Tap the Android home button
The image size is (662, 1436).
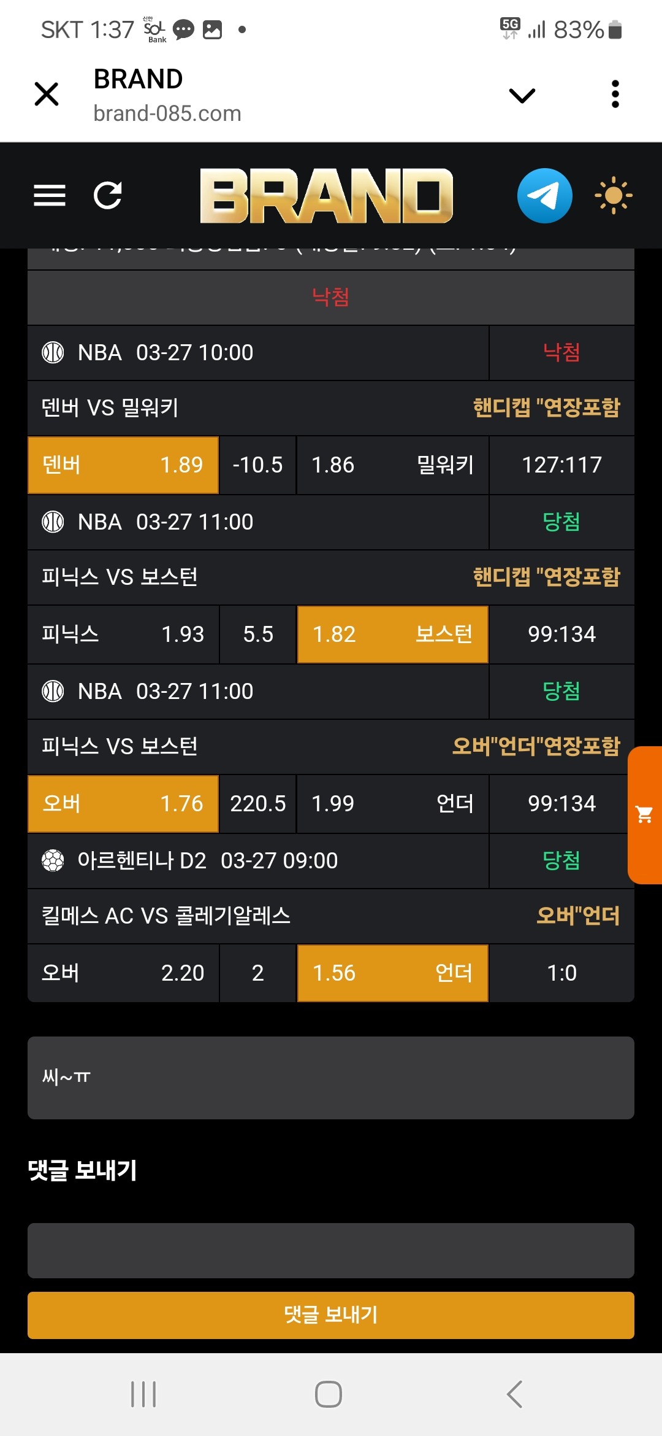click(x=329, y=1394)
